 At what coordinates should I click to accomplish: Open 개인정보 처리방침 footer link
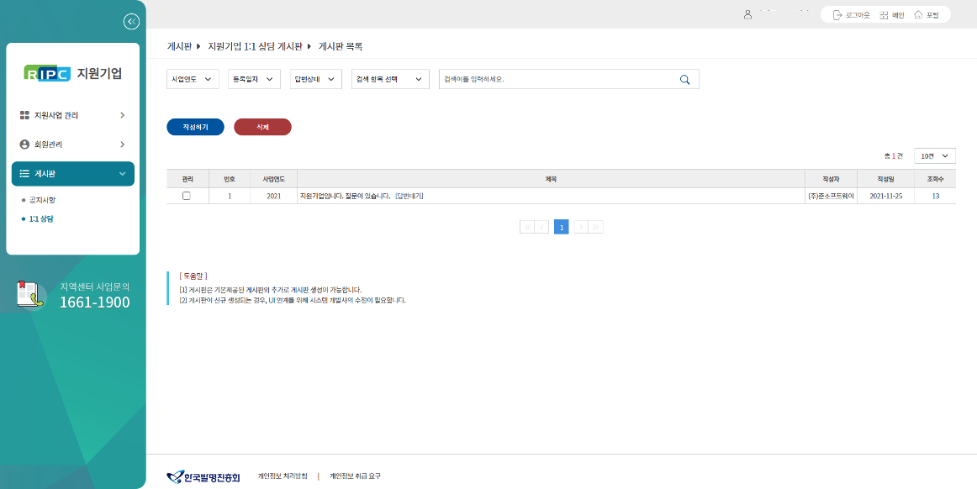283,476
